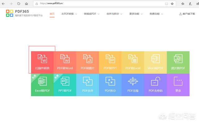Open the PDF转Word tile
199x123 pixels.
[65, 62]
